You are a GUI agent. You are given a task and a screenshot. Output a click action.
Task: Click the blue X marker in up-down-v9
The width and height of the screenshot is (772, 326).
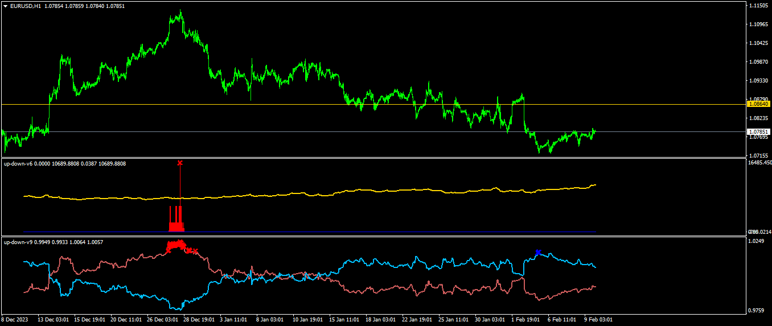coord(538,252)
